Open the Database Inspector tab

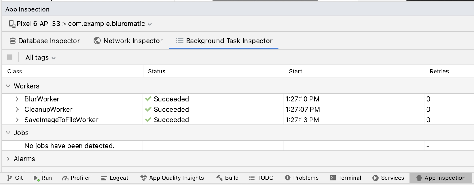45,41
